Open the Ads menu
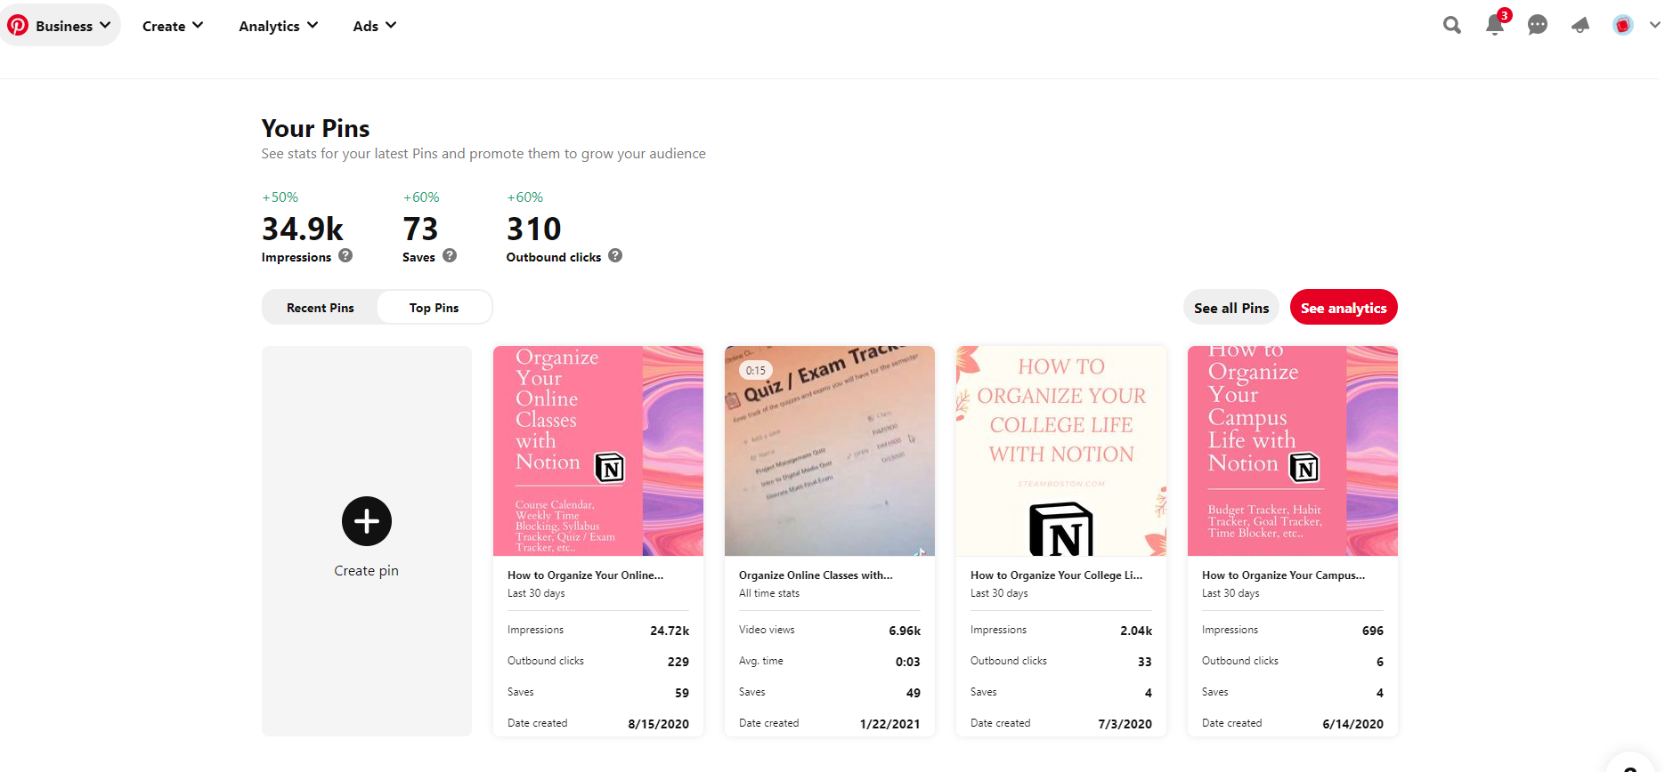The width and height of the screenshot is (1665, 772). 374,26
